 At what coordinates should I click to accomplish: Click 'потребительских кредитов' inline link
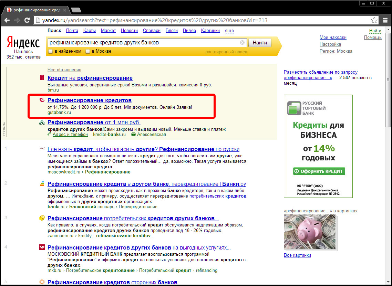coord(218,196)
